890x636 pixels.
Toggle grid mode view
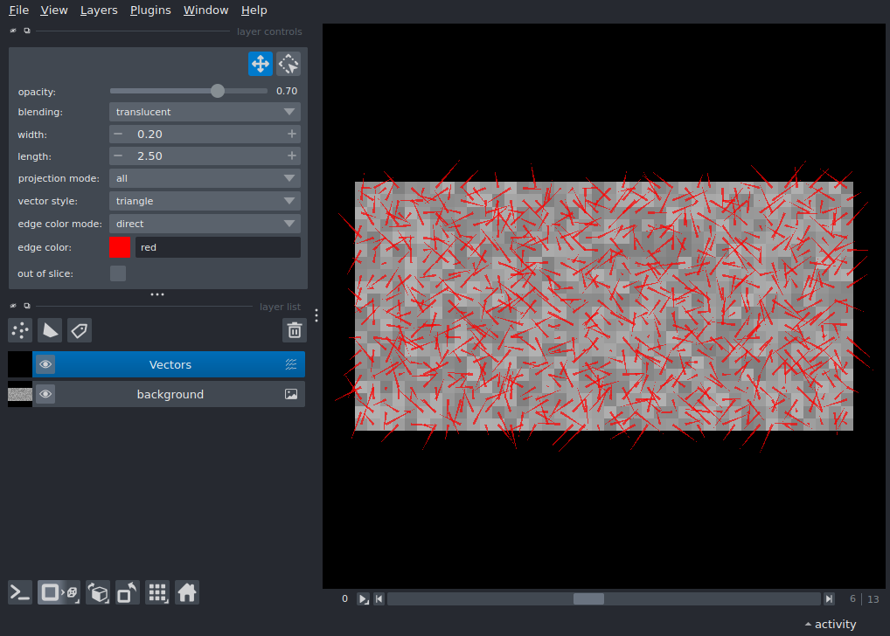pyautogui.click(x=157, y=592)
